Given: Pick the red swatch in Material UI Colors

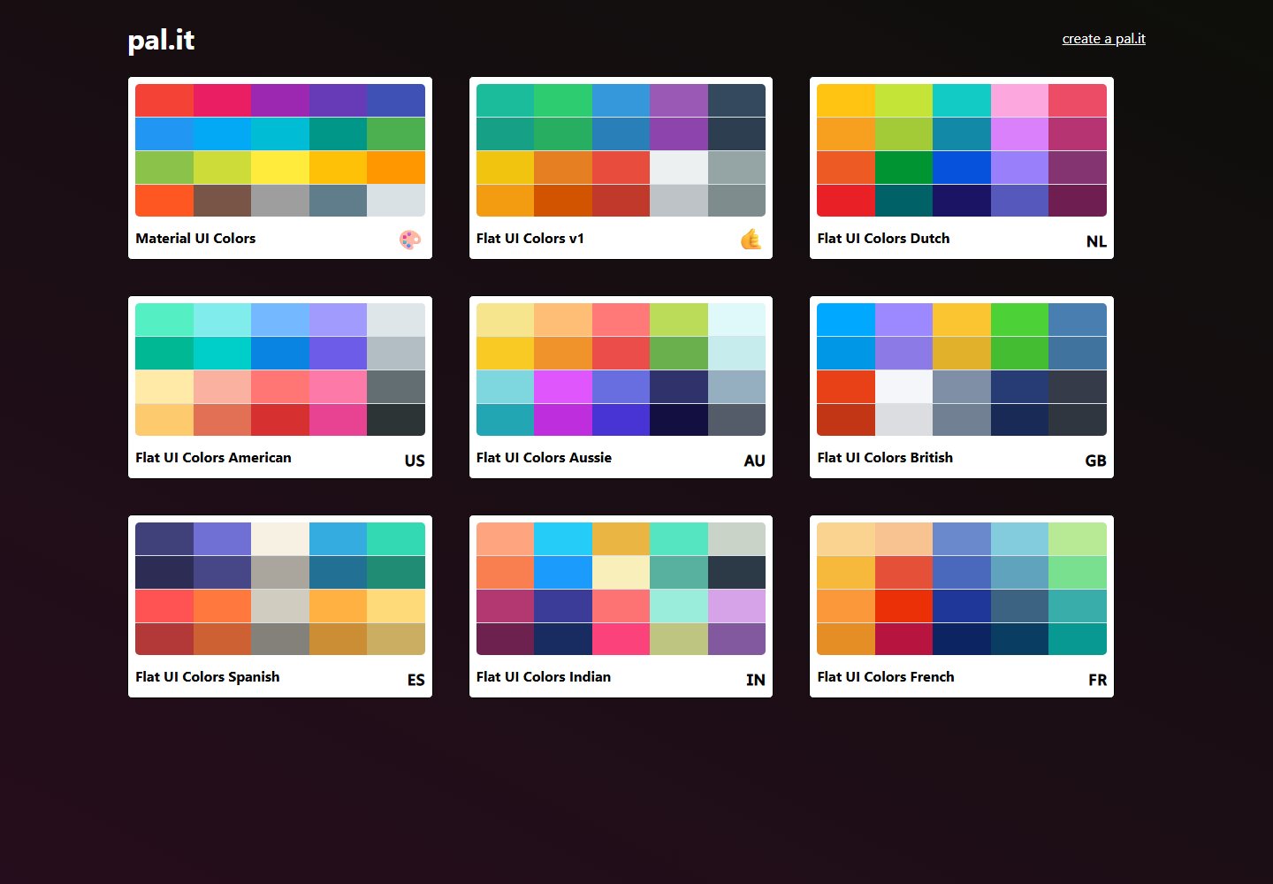Looking at the screenshot, I should 164,100.
